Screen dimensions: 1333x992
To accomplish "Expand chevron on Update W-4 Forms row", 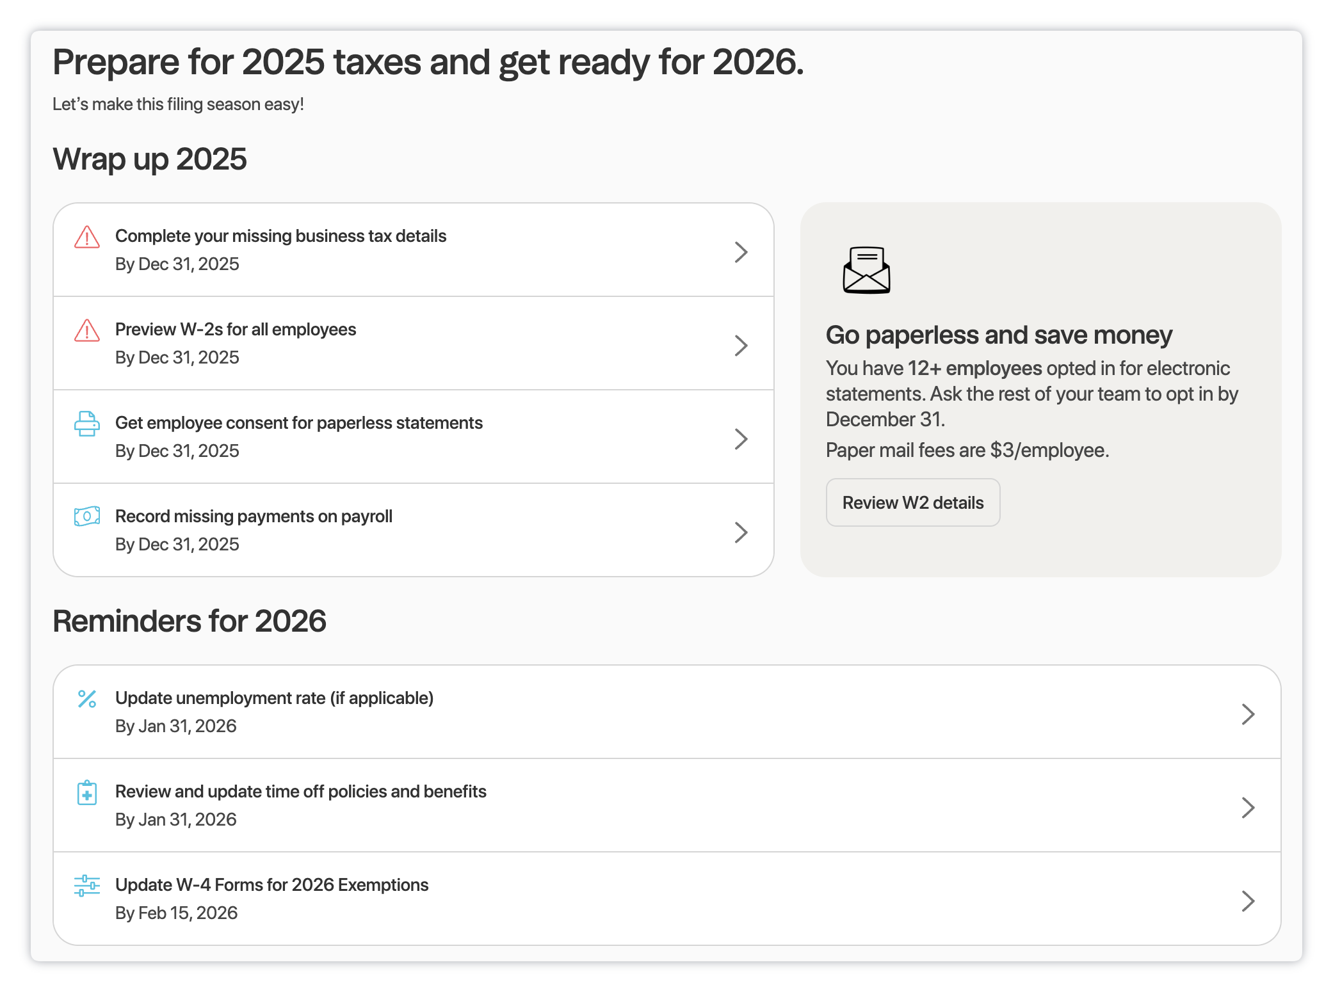I will (x=1248, y=901).
